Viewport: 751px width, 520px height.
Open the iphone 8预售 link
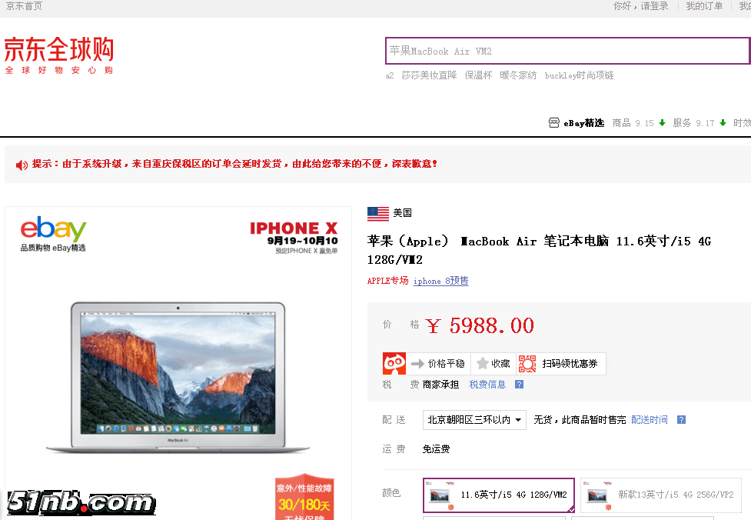click(x=440, y=282)
